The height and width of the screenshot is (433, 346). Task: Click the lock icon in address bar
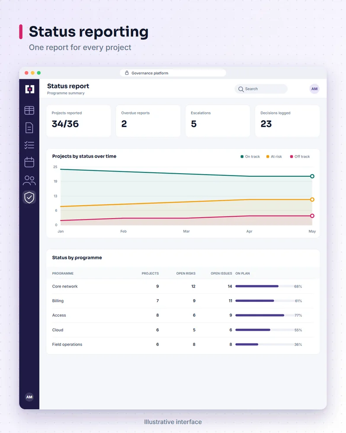127,73
